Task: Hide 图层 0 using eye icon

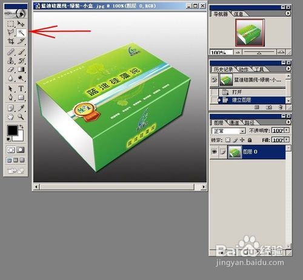Action: point(215,152)
